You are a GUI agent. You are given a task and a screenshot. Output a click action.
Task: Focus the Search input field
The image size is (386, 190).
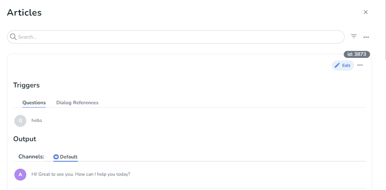coord(177,37)
